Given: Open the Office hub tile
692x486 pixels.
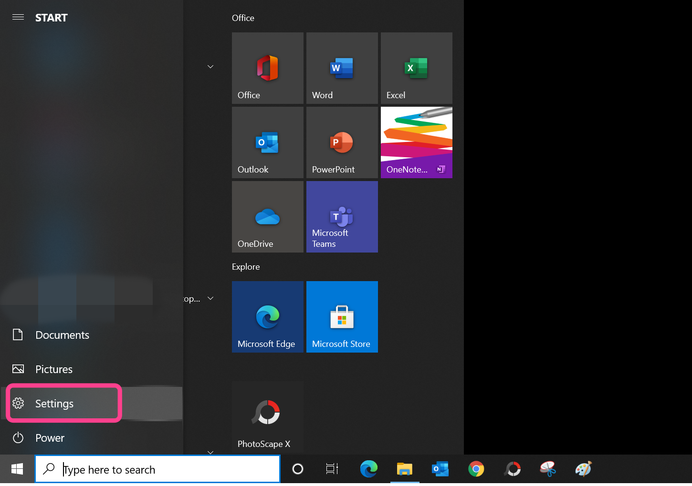Looking at the screenshot, I should tap(267, 68).
